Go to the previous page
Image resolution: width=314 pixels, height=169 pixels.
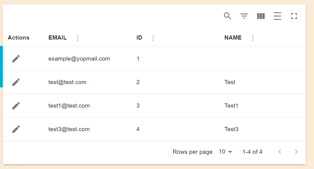coord(280,152)
